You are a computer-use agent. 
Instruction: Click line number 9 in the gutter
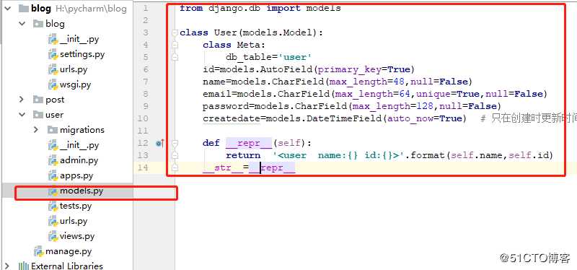146,106
